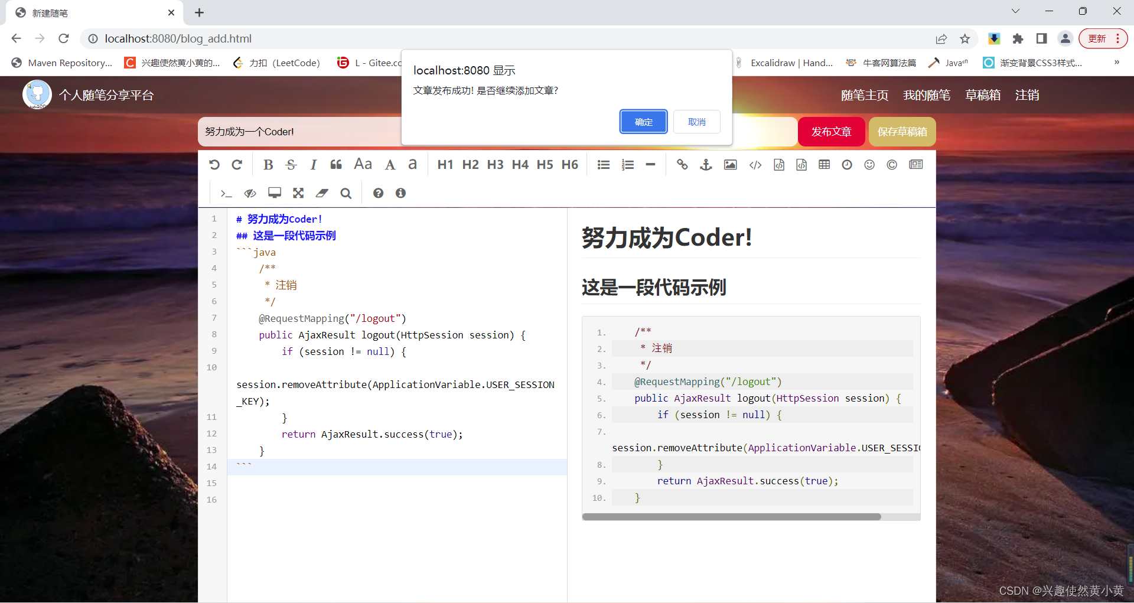Open browser extensions puzzle icon

[1018, 38]
